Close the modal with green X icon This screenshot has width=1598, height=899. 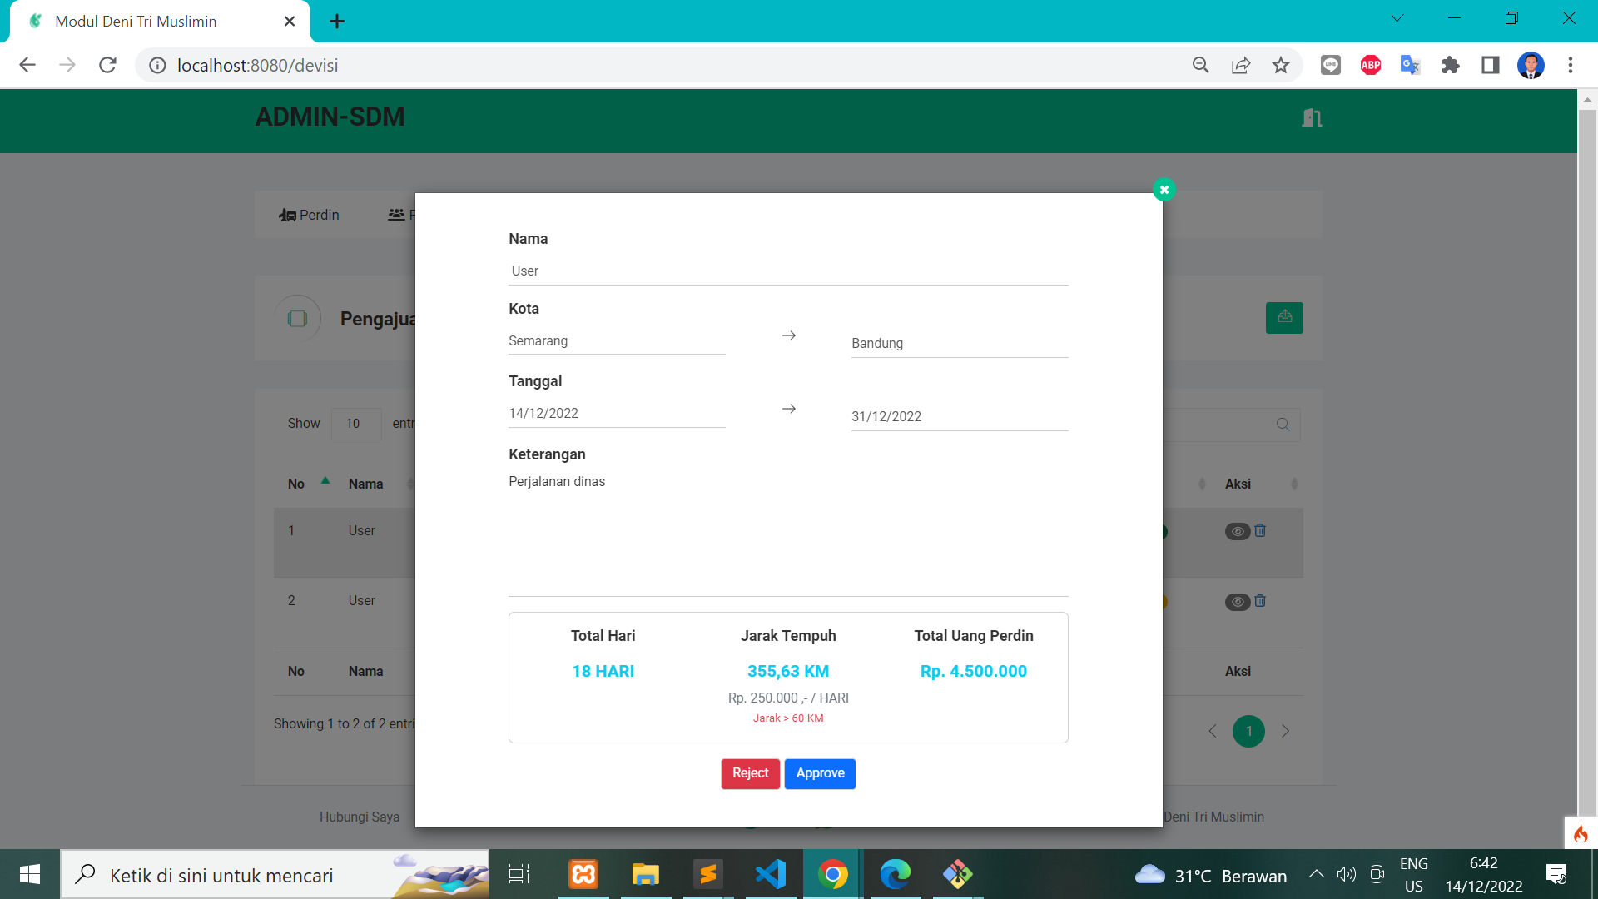[1164, 190]
